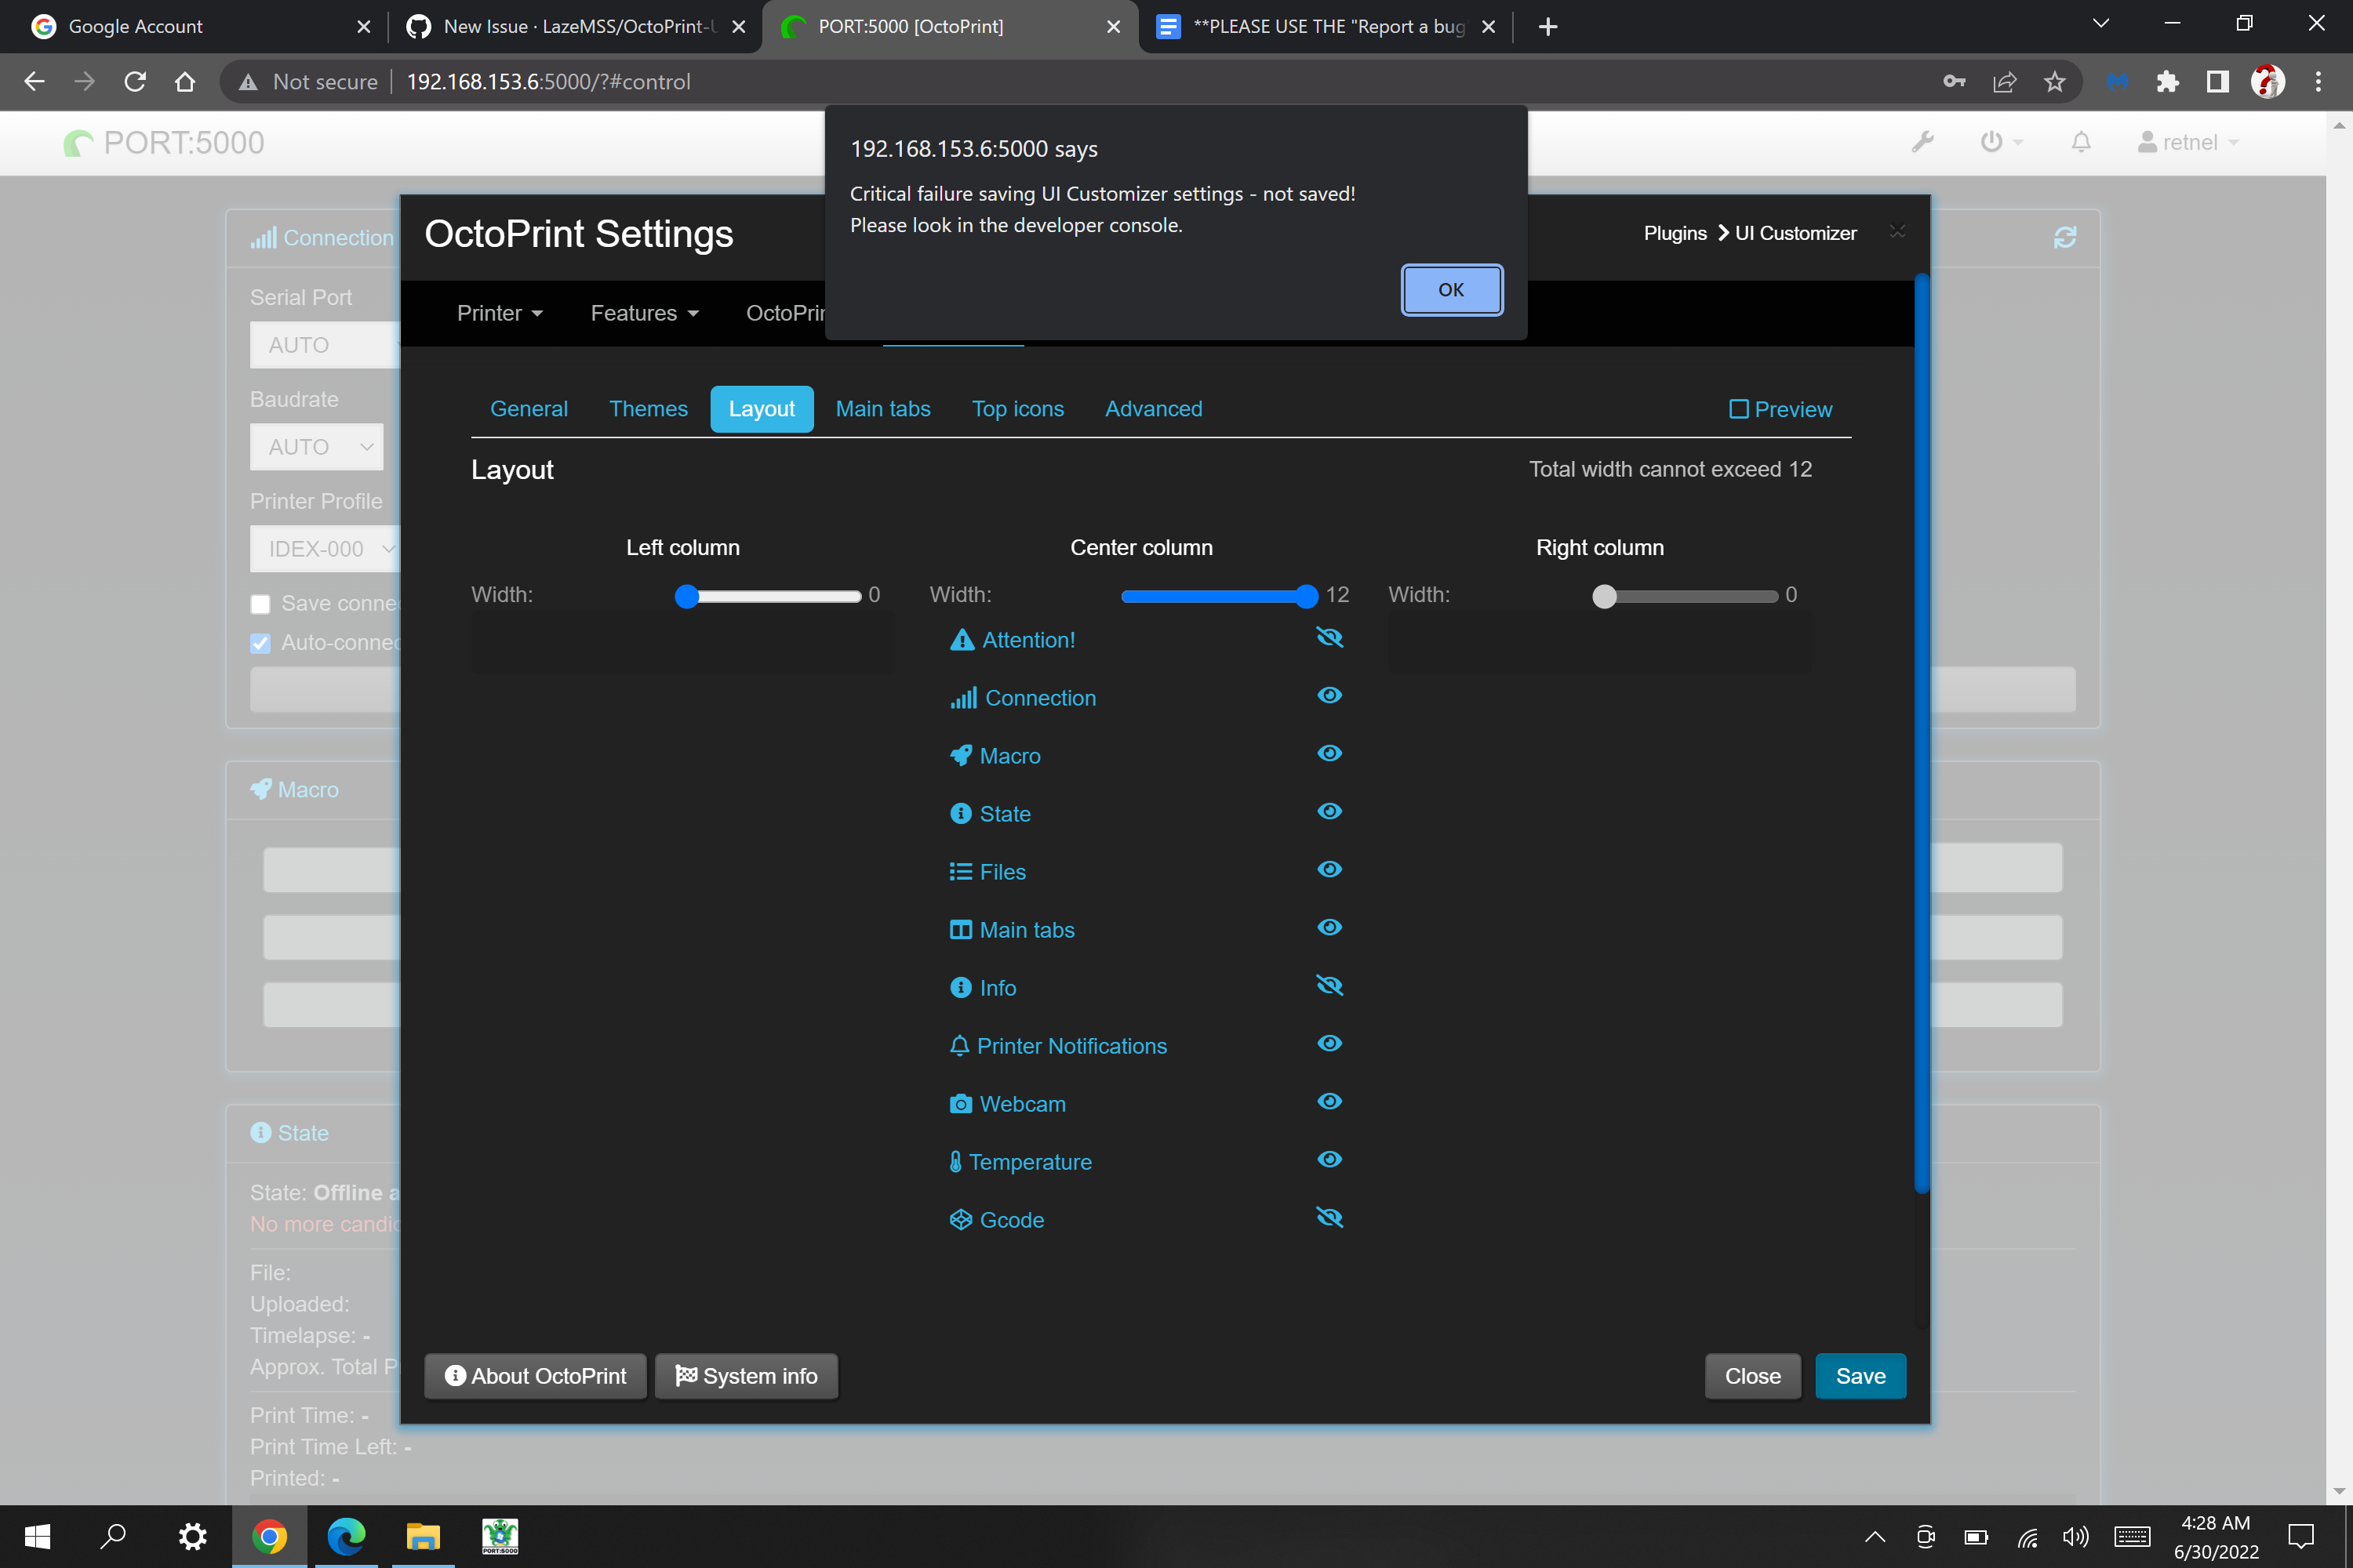
Task: Click the Webcam camera icon
Action: 962,1103
